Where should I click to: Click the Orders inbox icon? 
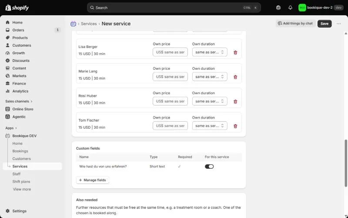click(7, 30)
